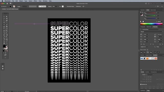This screenshot has height=92, width=164.
Task: Select the Rotate tool
Action: pos(4,29)
